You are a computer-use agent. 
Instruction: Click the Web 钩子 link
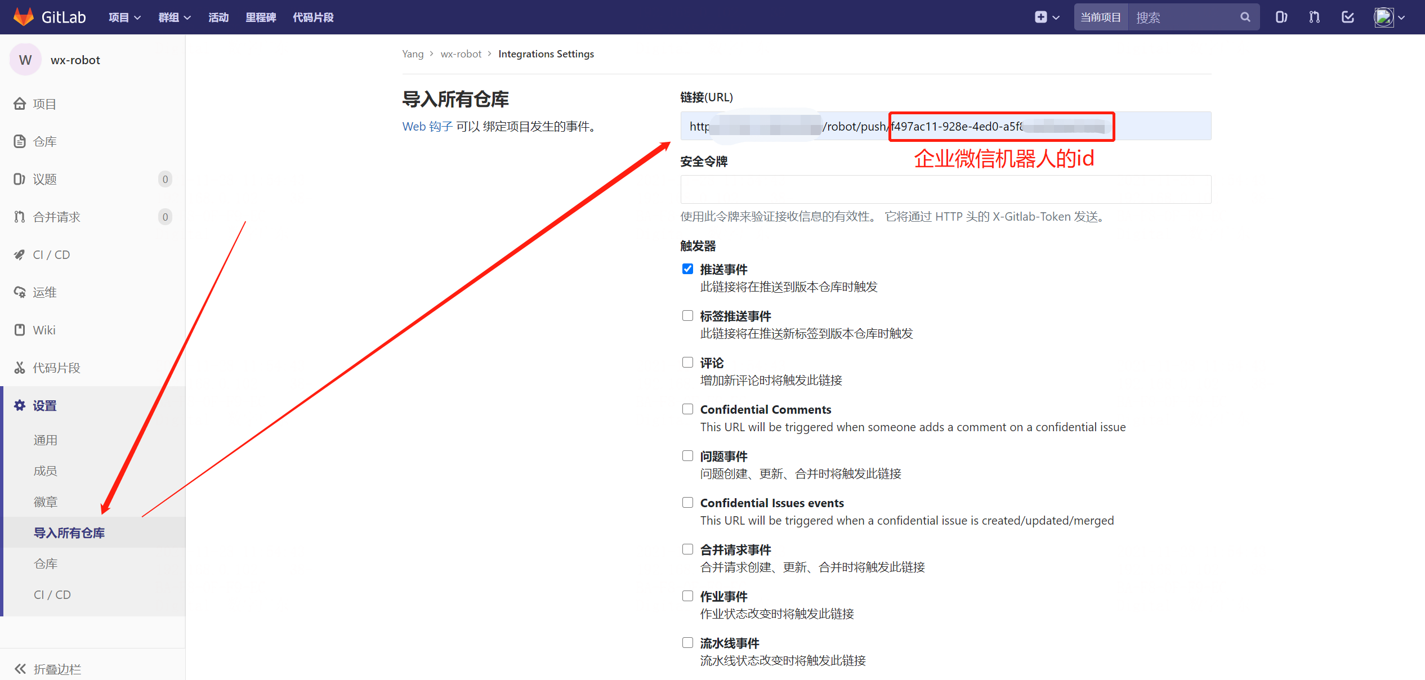427,126
